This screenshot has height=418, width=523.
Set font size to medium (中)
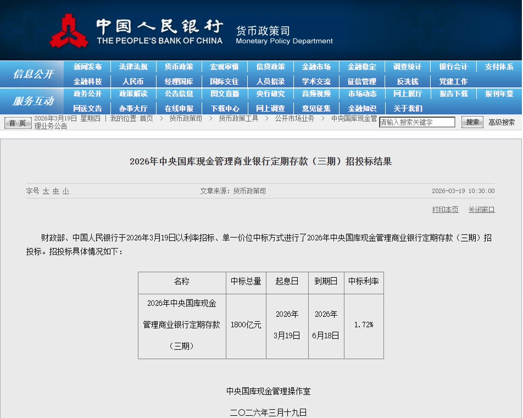(55, 191)
